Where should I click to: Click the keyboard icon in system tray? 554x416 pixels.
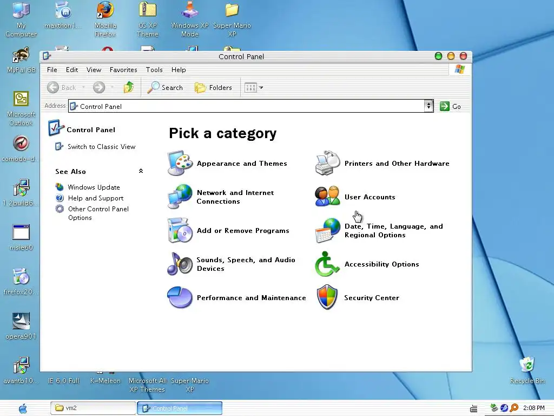474,408
